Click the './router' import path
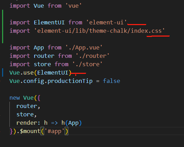The height and width of the screenshot is (147, 184). 93,56
